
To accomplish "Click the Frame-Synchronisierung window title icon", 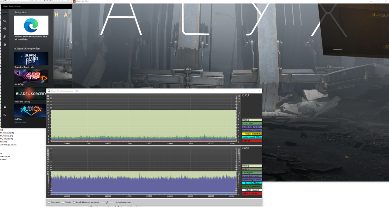I will pyautogui.click(x=49, y=91).
